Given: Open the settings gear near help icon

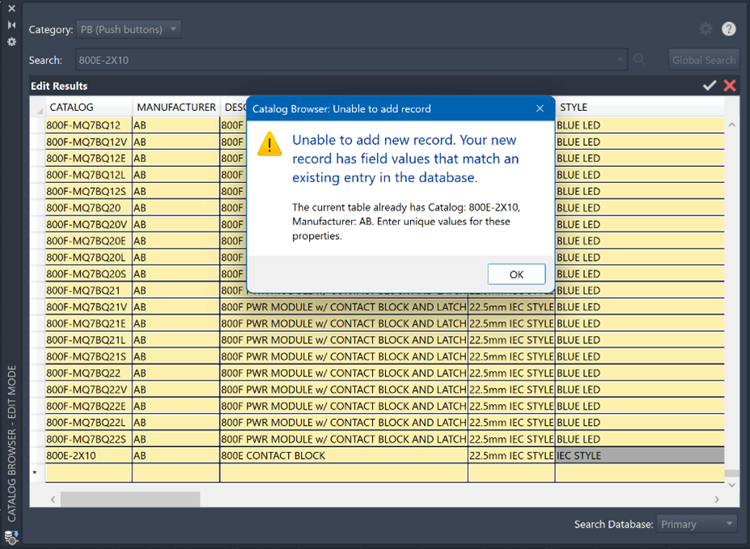Looking at the screenshot, I should (x=706, y=28).
